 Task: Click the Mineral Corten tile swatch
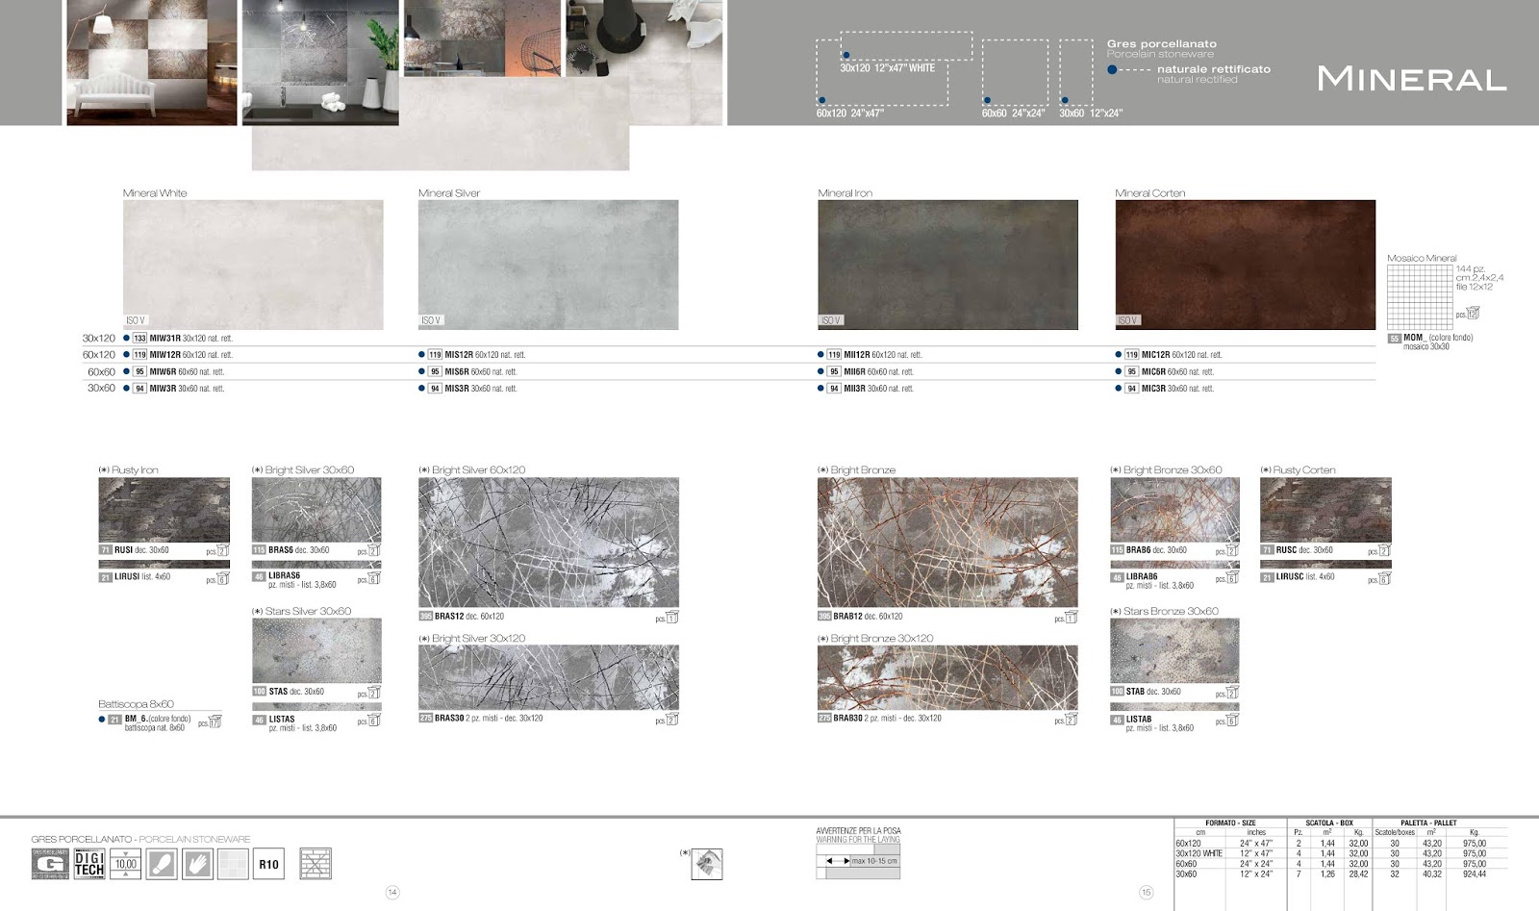pyautogui.click(x=1246, y=265)
